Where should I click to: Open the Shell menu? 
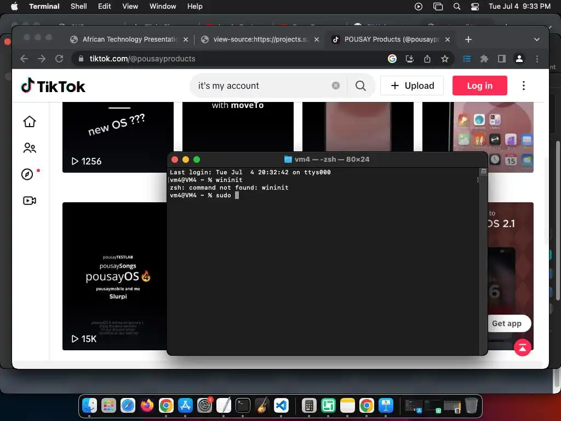click(x=79, y=7)
